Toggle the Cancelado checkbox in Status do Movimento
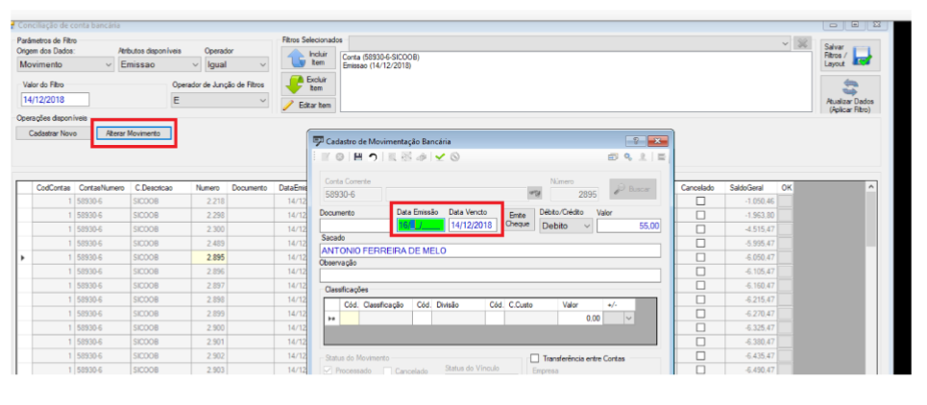The width and height of the screenshot is (927, 405). click(x=388, y=371)
